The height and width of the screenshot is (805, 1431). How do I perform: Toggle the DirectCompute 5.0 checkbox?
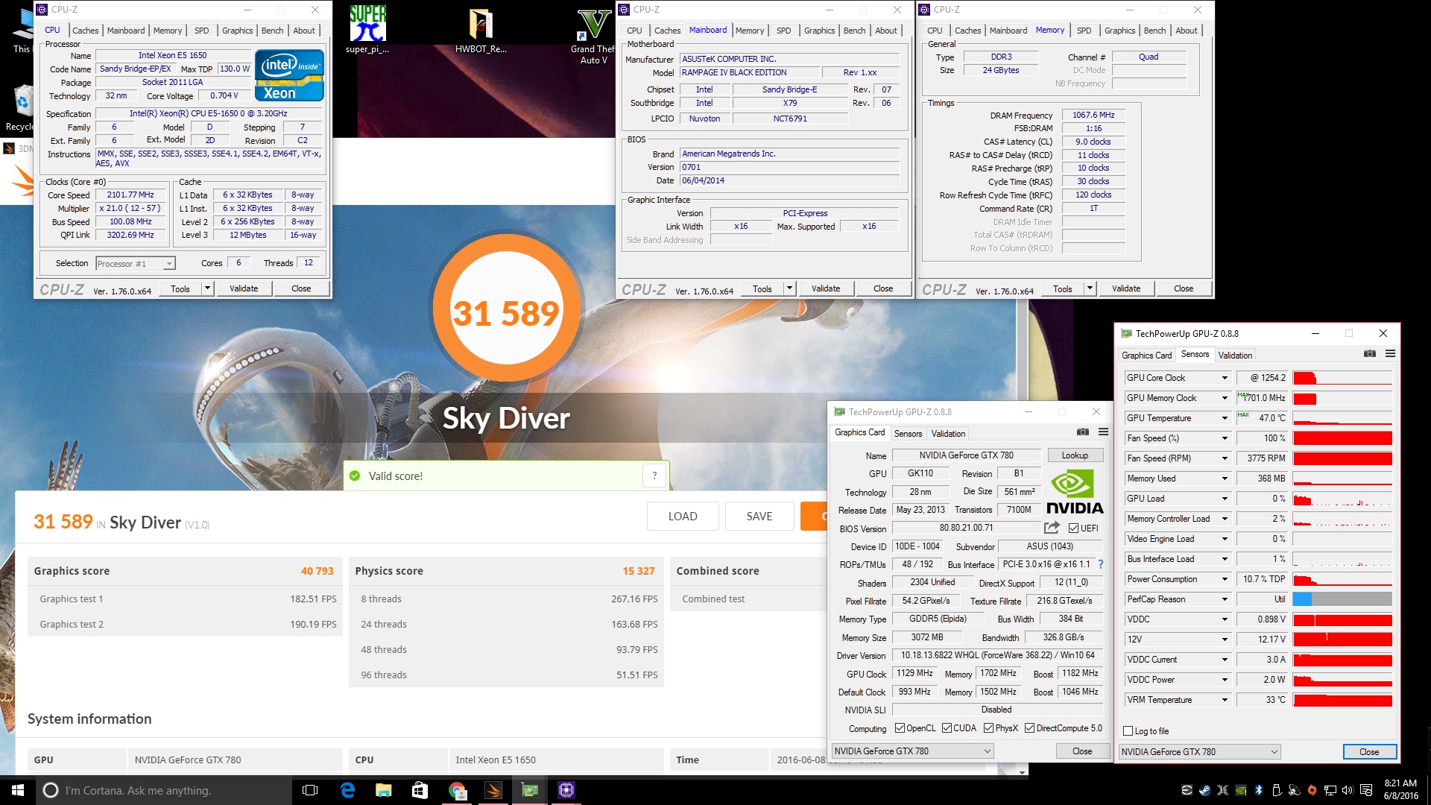1029,728
